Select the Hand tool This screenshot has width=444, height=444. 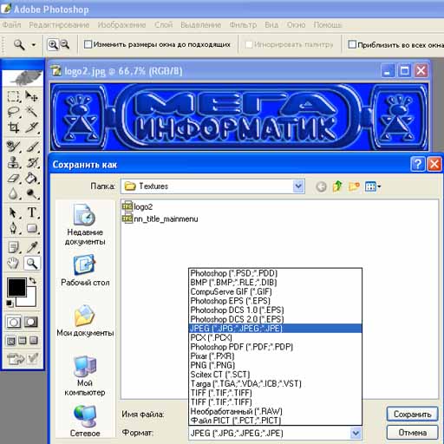pos(13,263)
